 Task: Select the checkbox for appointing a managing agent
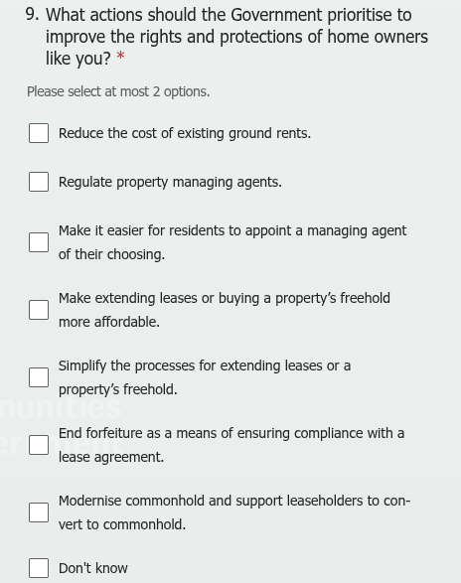39,242
